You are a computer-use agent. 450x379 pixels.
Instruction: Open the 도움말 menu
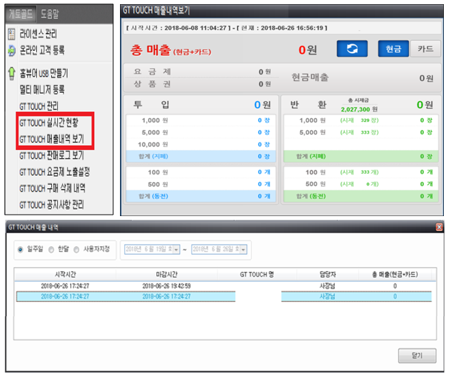(x=49, y=14)
